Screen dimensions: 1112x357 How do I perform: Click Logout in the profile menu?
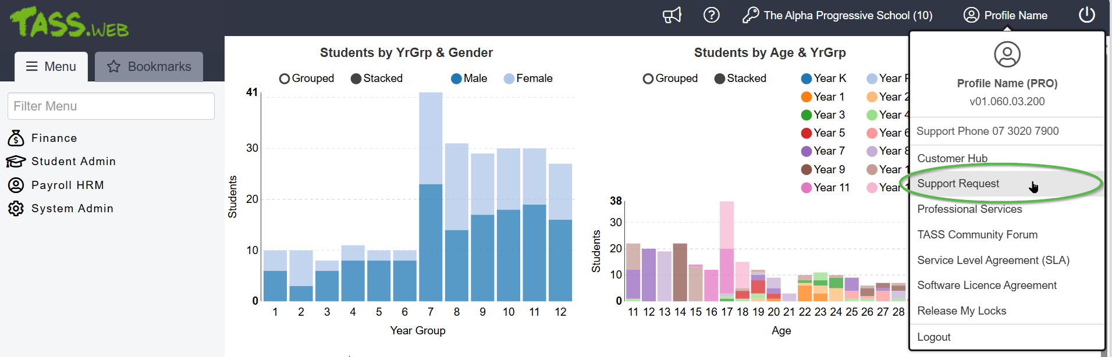pos(933,337)
